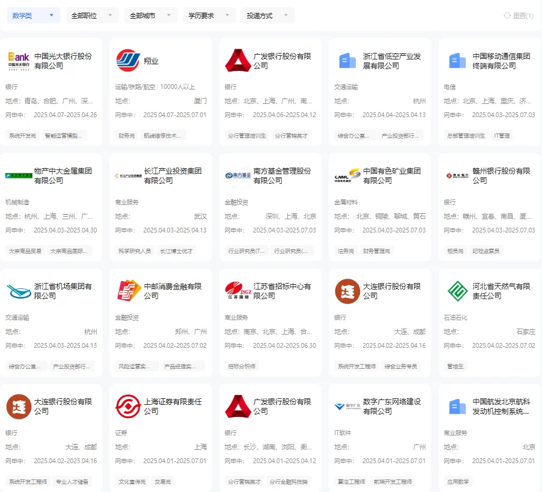The image size is (542, 492).
Task: Click the 中国移动通信集团终端 placeholder logo
Action: [457, 61]
